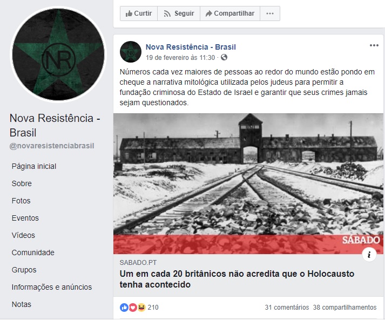Image resolution: width=385 pixels, height=321 pixels.
Task: Open the large NR star profile picture
Action: (58, 54)
